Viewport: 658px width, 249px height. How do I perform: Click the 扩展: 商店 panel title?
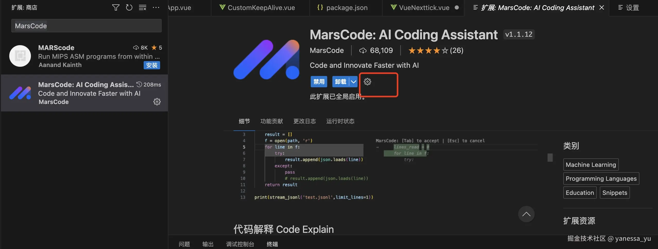(x=24, y=7)
